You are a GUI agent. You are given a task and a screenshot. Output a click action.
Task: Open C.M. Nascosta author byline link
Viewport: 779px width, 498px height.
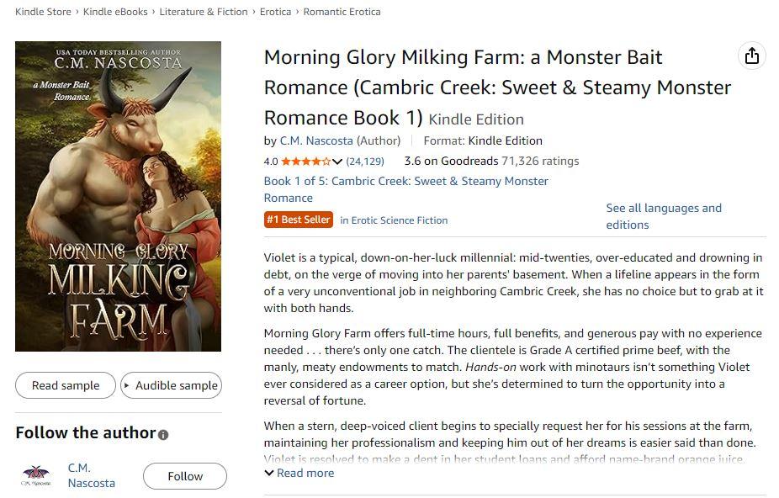(316, 140)
